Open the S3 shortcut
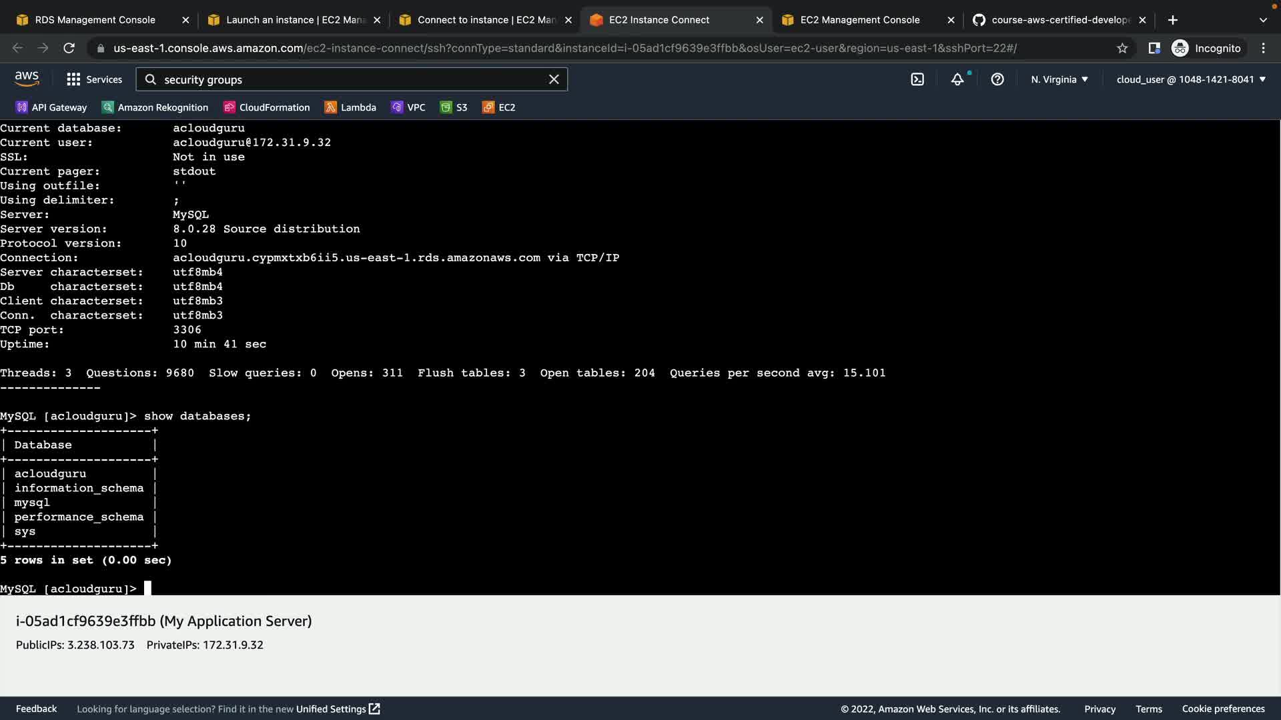The image size is (1281, 720). click(454, 107)
